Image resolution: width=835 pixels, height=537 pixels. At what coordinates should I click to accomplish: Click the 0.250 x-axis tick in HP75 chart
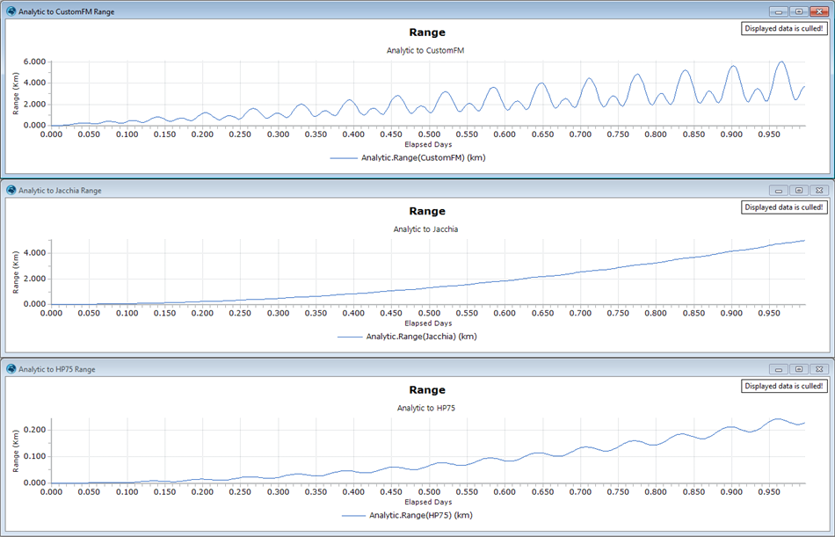click(x=240, y=491)
